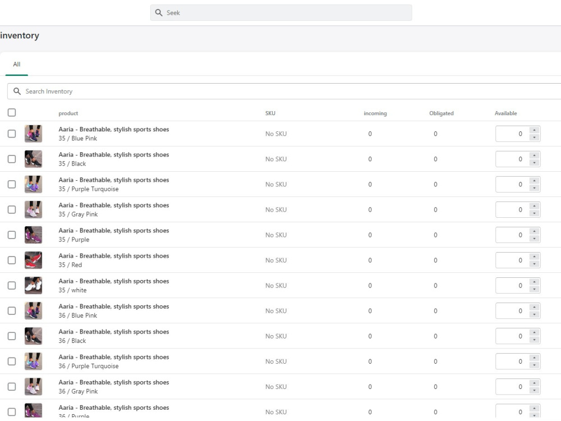Open thumbnail of 35 / Purple Turquoise shoes
Image resolution: width=561 pixels, height=421 pixels.
tap(33, 184)
